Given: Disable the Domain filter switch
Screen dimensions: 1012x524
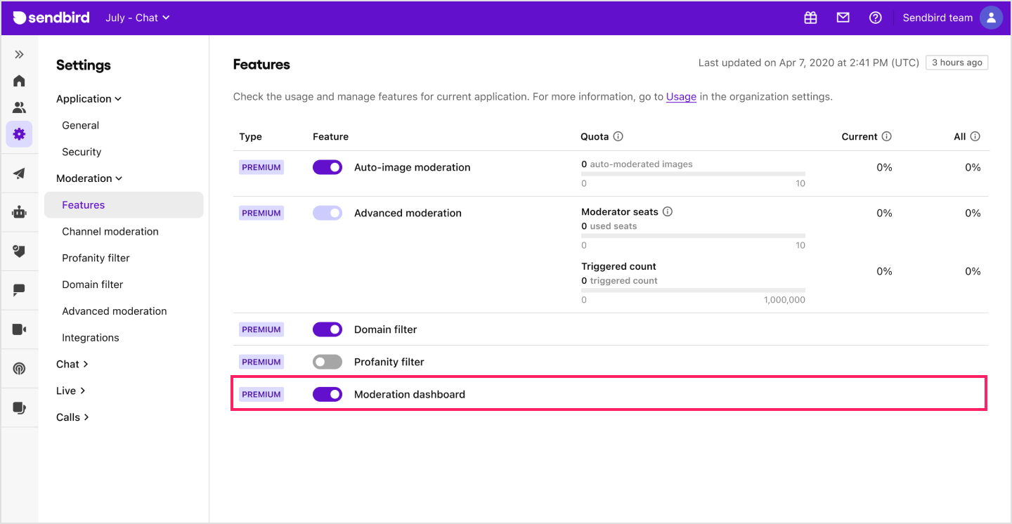Looking at the screenshot, I should coord(327,329).
